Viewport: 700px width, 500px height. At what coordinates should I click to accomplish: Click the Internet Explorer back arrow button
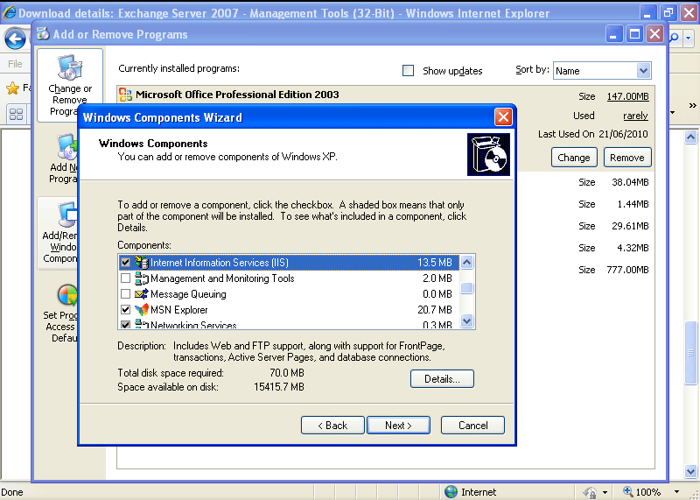coord(15,39)
